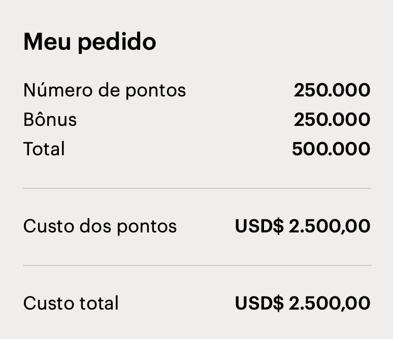Screen dimensions: 393x339
Task: Select the 'Total' points label
Action: (44, 149)
